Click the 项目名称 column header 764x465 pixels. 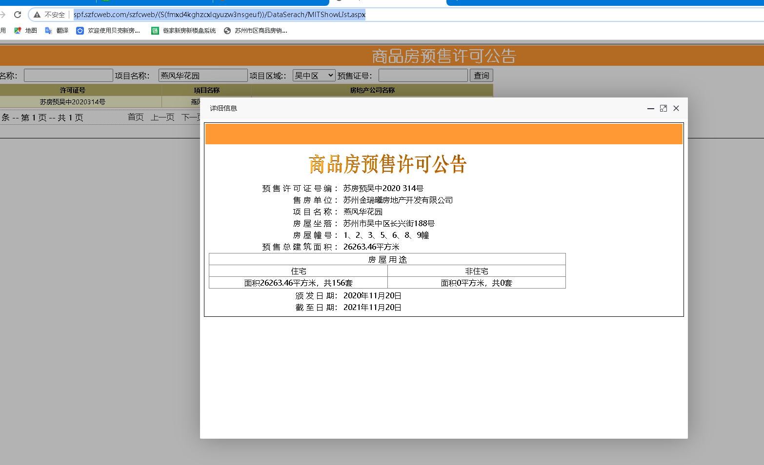(207, 90)
